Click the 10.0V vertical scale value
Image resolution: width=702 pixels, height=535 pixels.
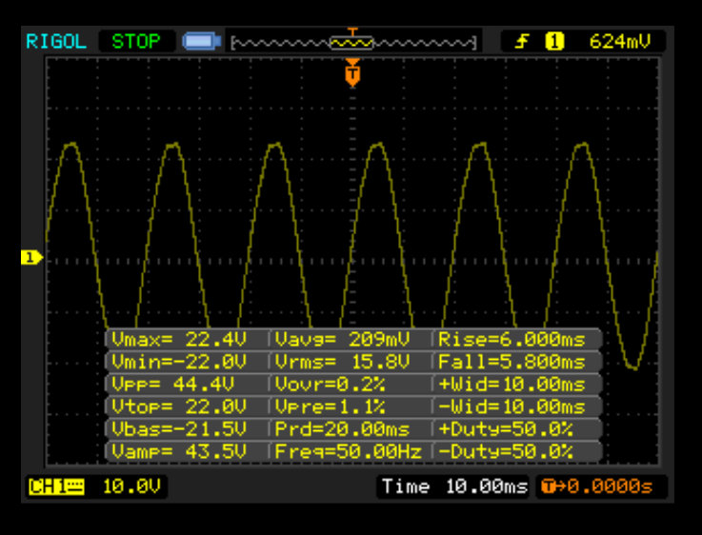131,486
